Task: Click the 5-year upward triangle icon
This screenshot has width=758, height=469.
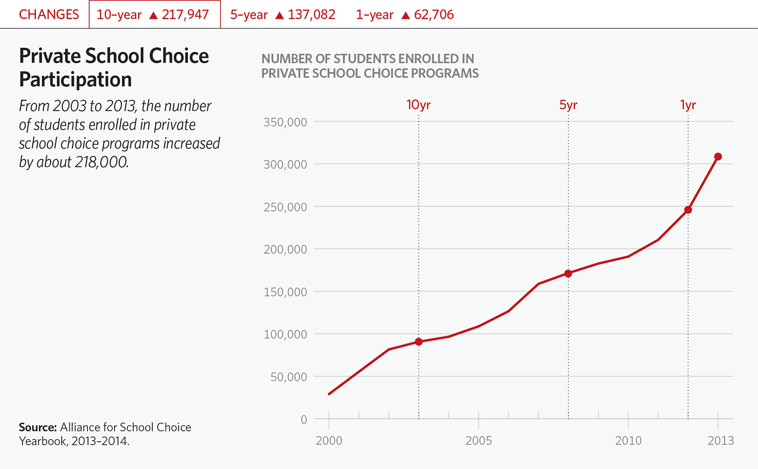Action: click(279, 15)
